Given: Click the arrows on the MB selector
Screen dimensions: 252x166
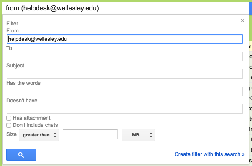Looking at the screenshot, I should point(151,135).
